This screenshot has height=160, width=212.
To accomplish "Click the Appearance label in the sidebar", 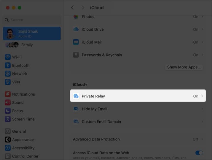I will (x=23, y=140).
